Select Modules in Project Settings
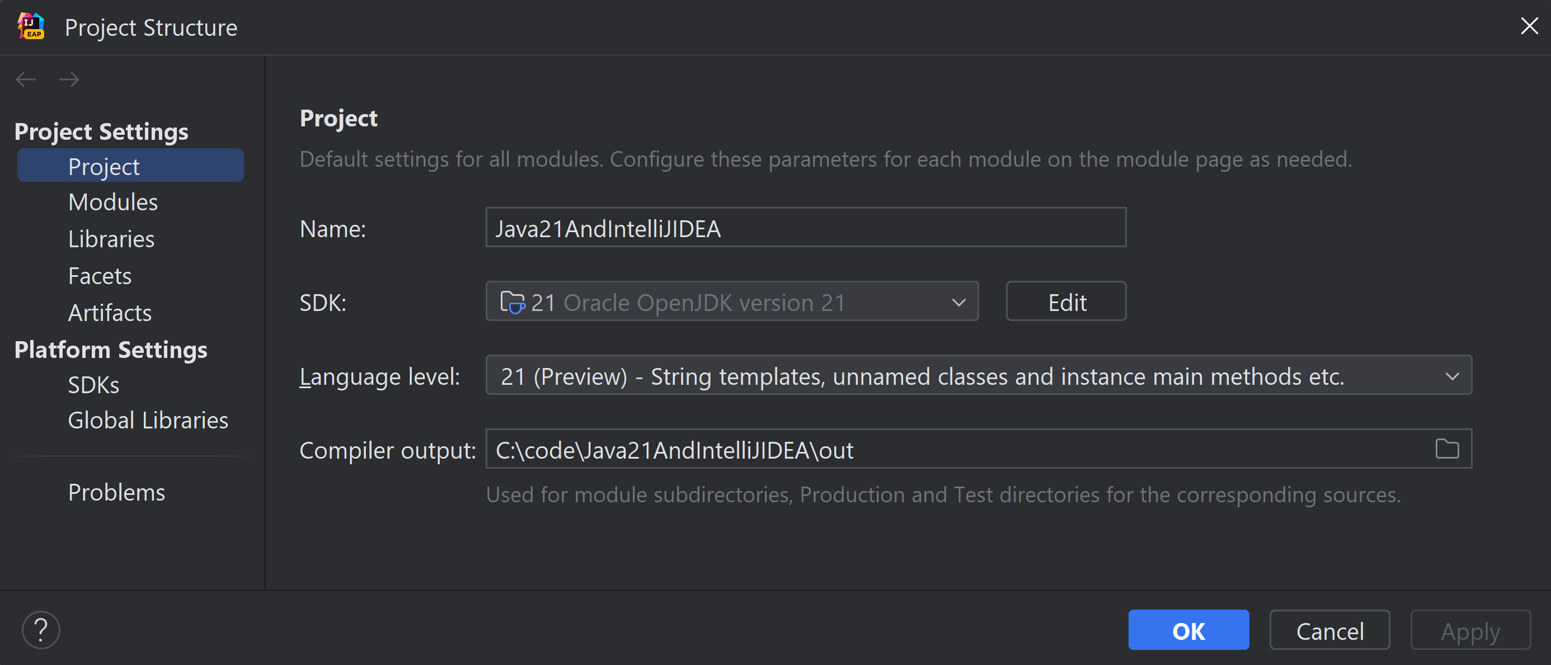This screenshot has height=665, width=1551. (x=112, y=202)
